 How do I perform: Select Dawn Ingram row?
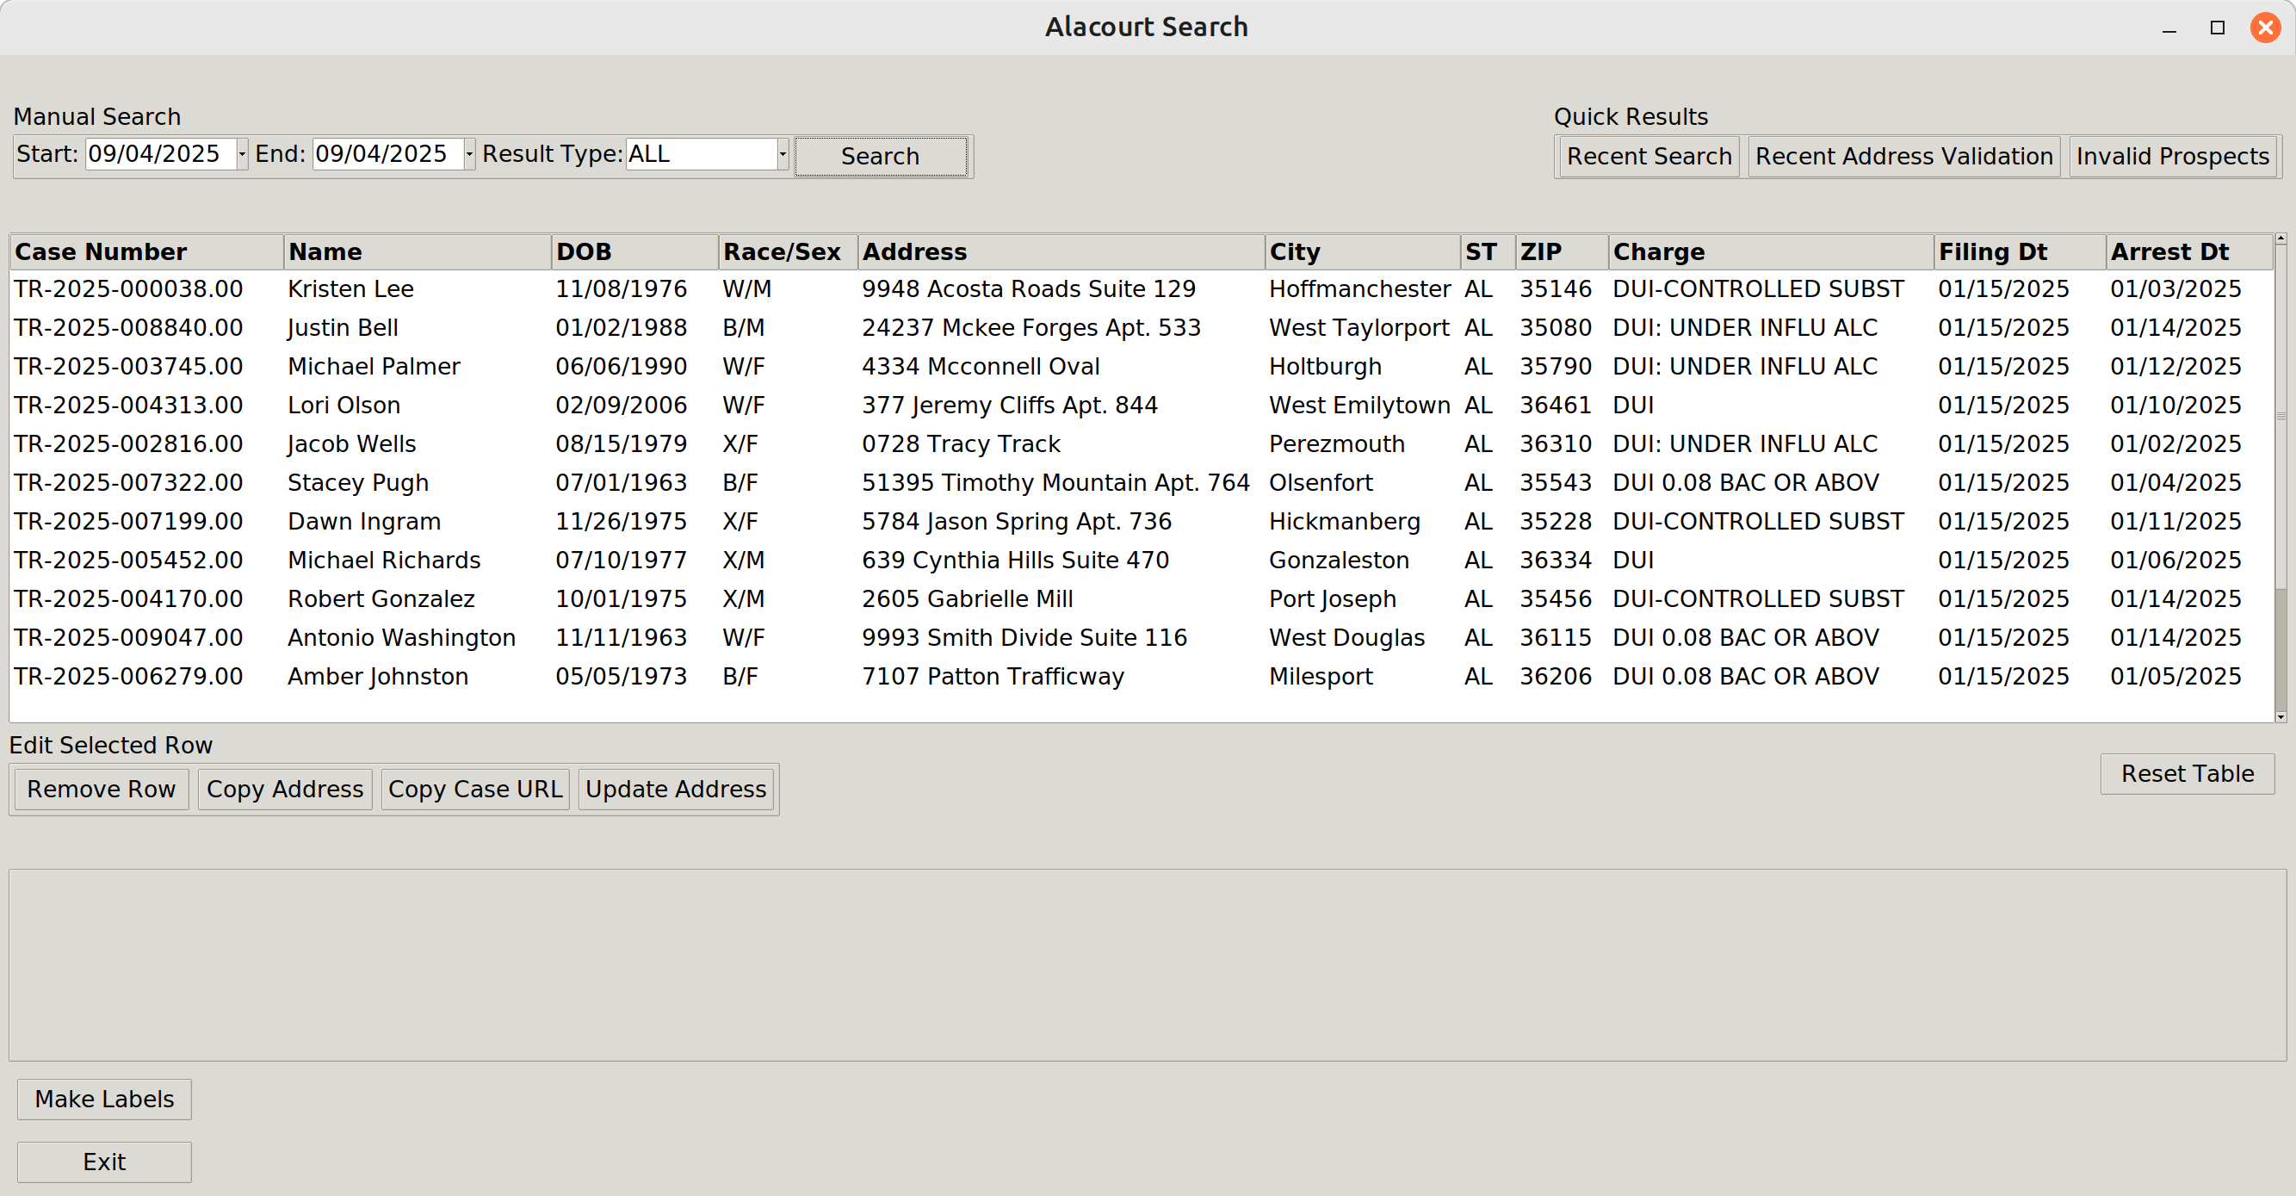point(1141,521)
